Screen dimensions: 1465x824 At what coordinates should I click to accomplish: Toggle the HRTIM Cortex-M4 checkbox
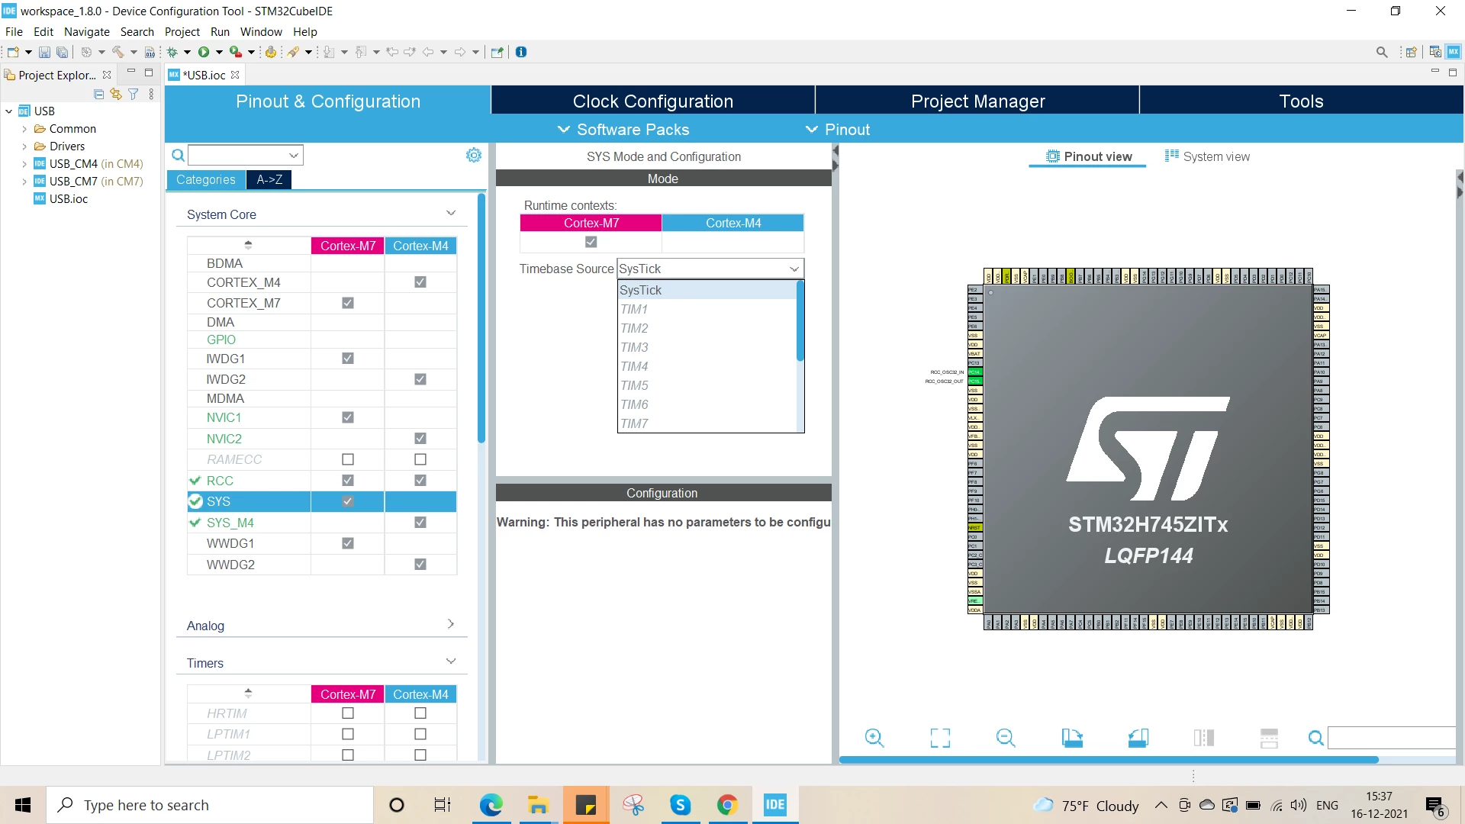420,713
